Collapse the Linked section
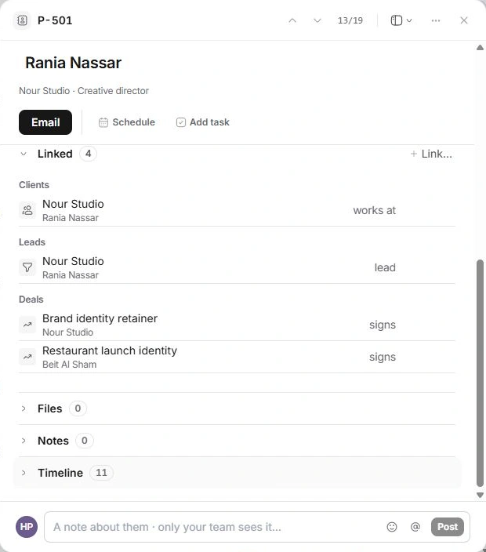This screenshot has width=486, height=552. click(24, 154)
